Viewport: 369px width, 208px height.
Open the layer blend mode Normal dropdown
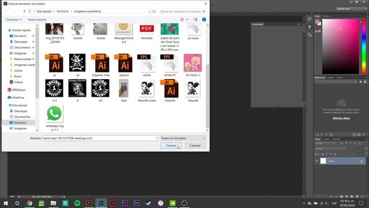[330, 149]
